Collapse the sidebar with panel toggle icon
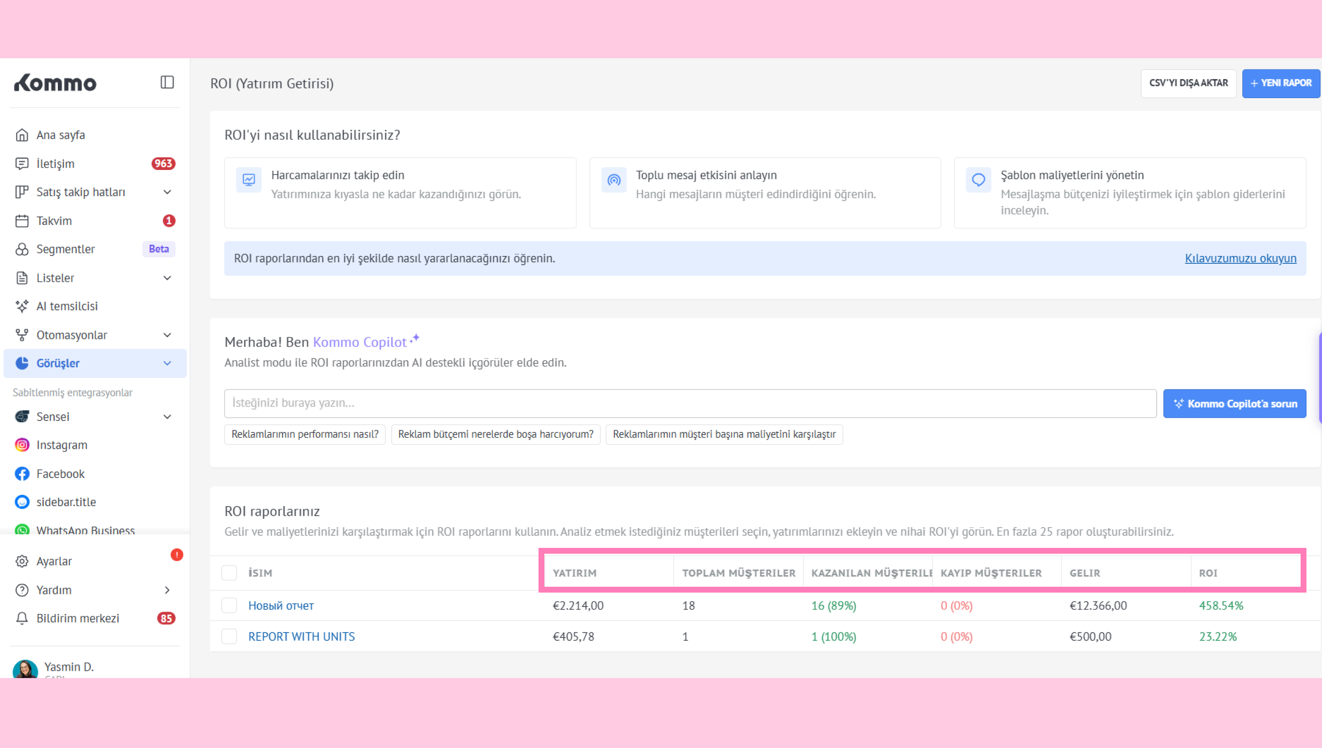 coord(167,82)
